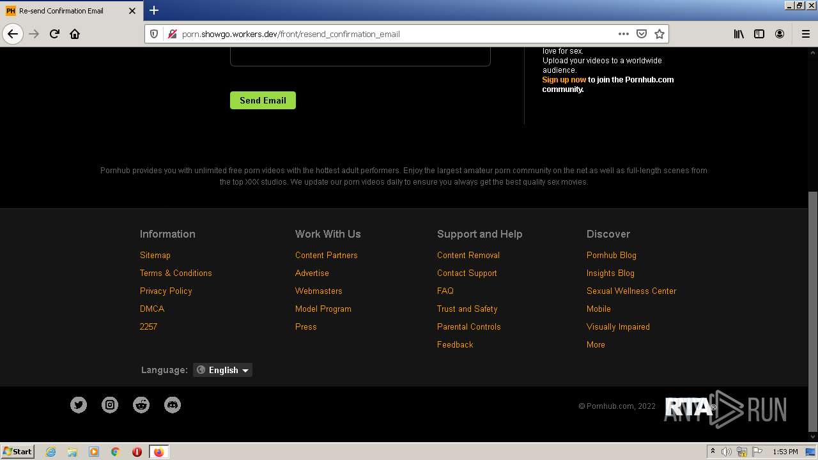Open Windows Media Player taskbar icon
Image resolution: width=818 pixels, height=460 pixels.
point(94,452)
